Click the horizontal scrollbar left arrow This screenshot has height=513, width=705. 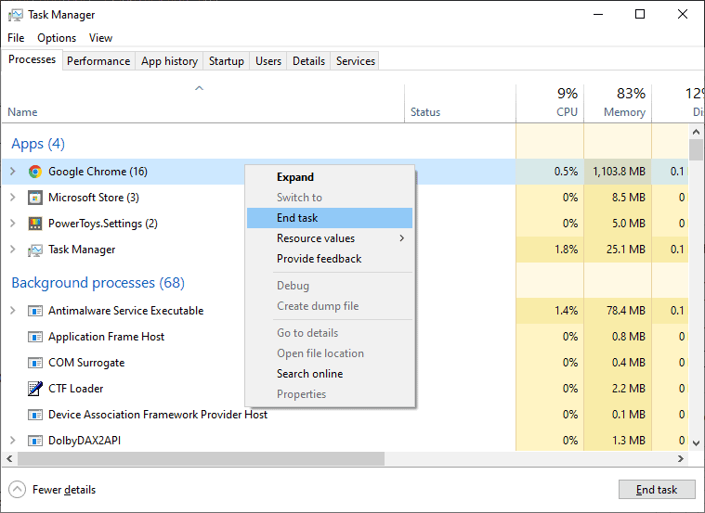tap(9, 458)
